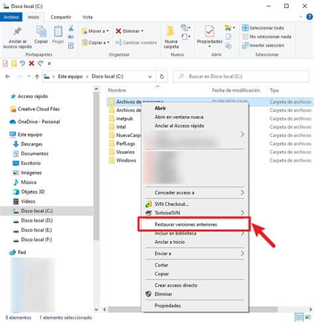Select Acceso rápido in navigation pane
Screen dimensions: 314x322
(32, 96)
